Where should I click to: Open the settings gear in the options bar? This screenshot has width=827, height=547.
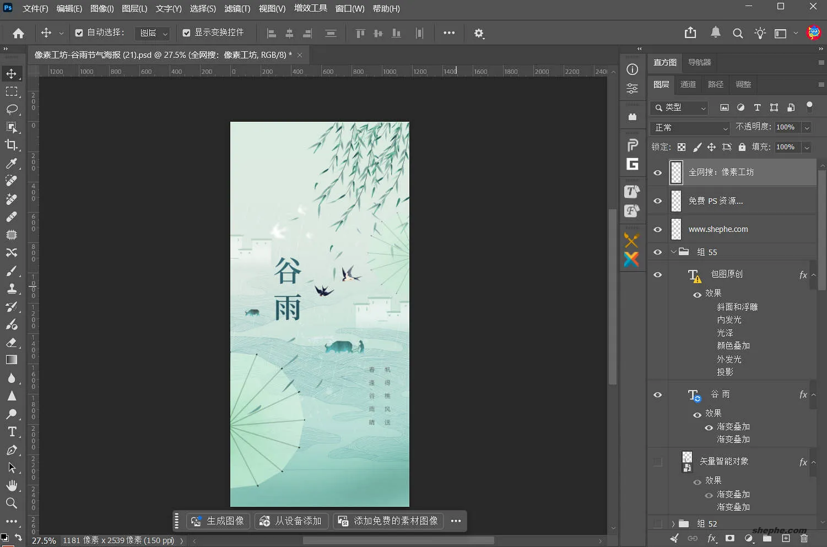[479, 33]
